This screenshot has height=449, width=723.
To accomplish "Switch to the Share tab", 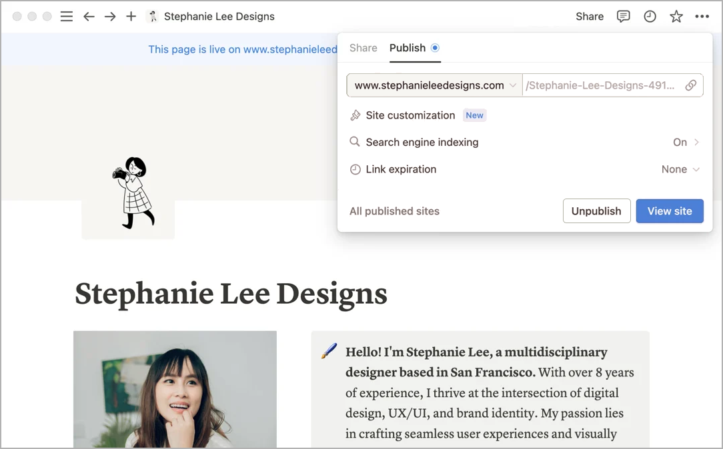I will pos(363,48).
